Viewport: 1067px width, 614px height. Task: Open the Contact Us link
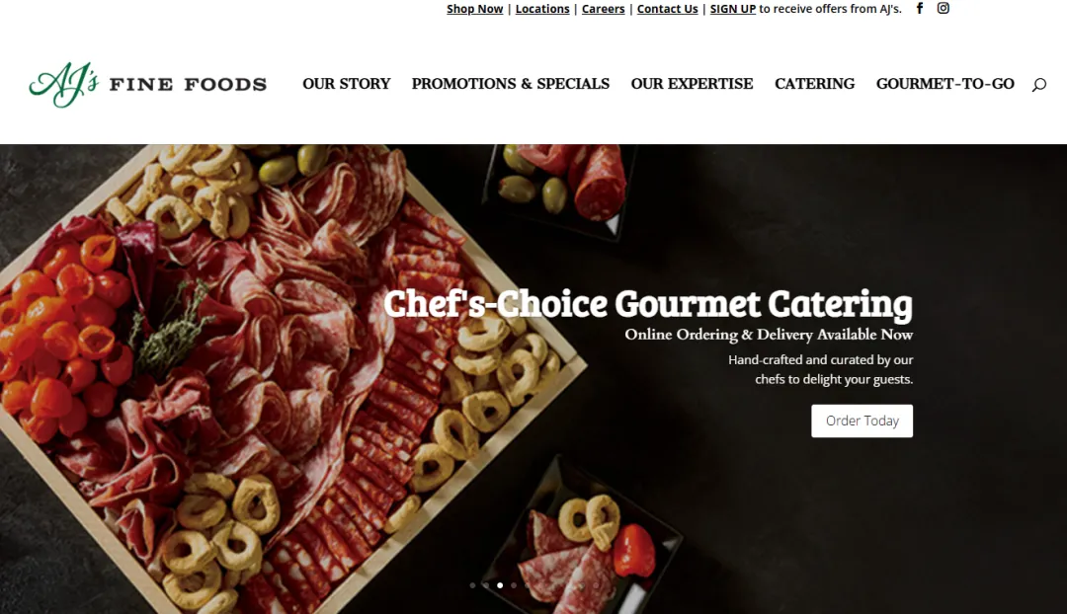click(668, 9)
